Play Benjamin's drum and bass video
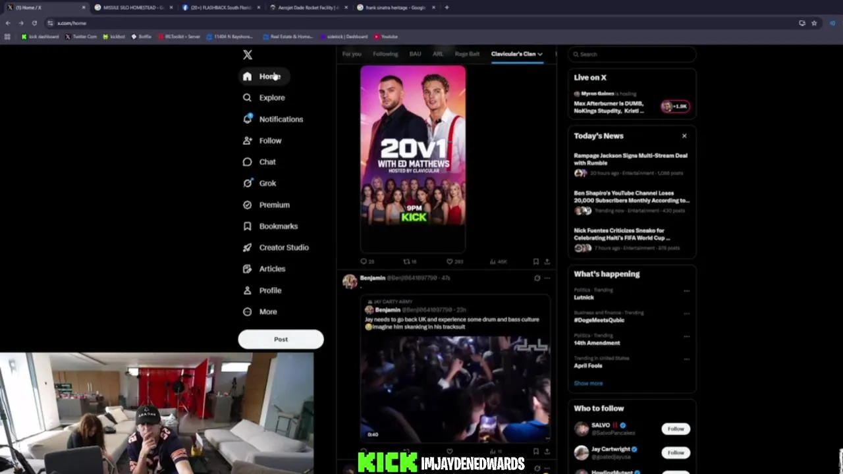843x474 pixels. click(455, 388)
